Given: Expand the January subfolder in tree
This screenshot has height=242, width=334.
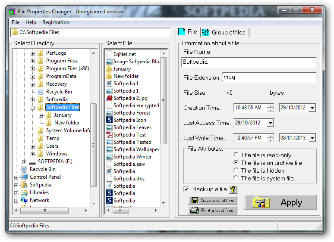Looking at the screenshot, I should coord(41,115).
